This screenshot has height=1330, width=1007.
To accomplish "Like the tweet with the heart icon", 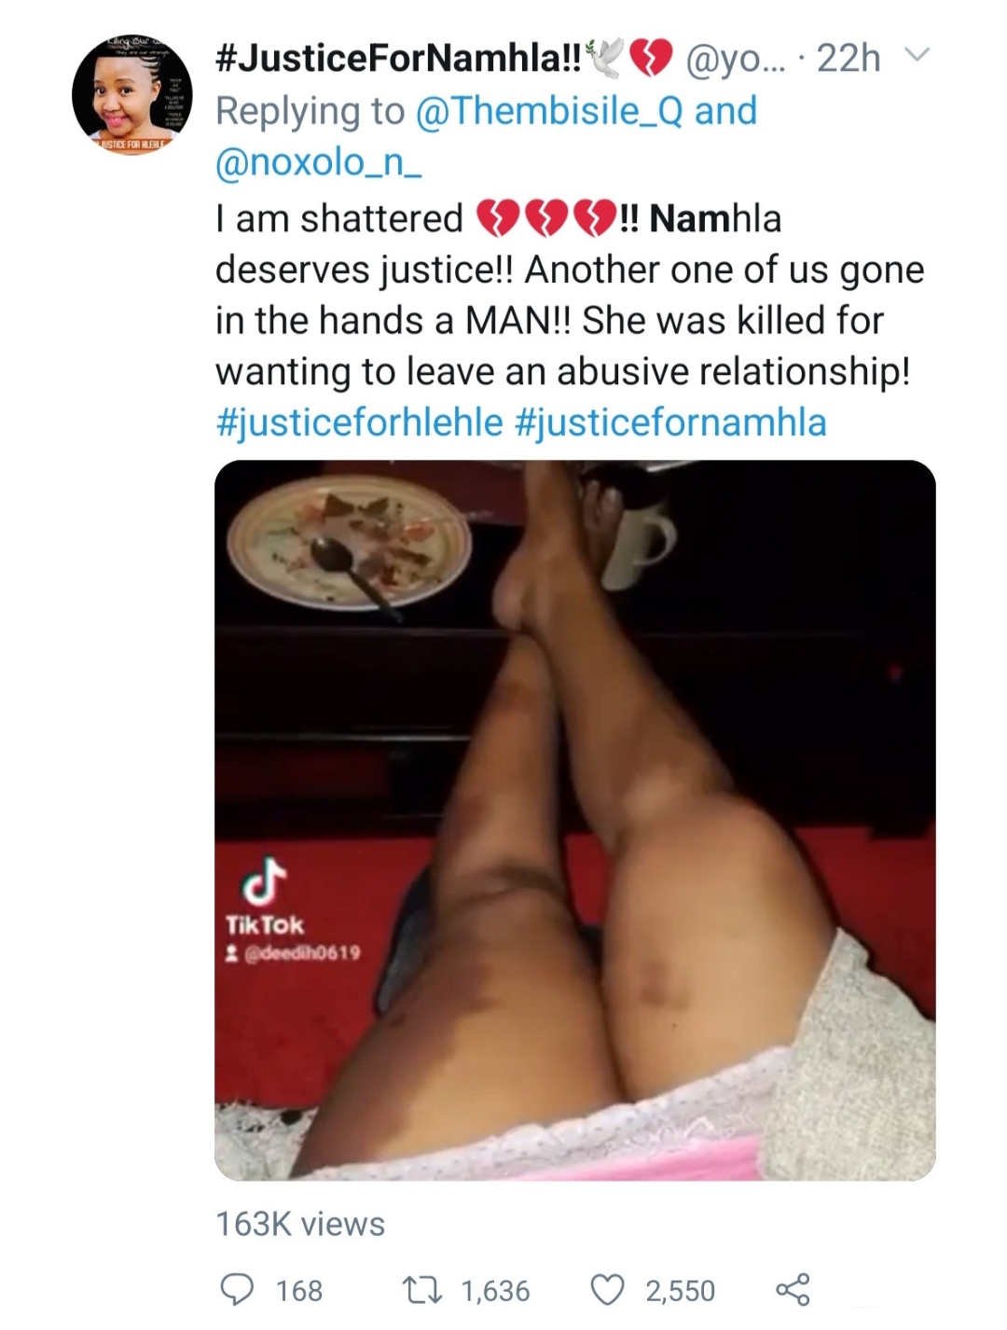I will click(x=607, y=1290).
